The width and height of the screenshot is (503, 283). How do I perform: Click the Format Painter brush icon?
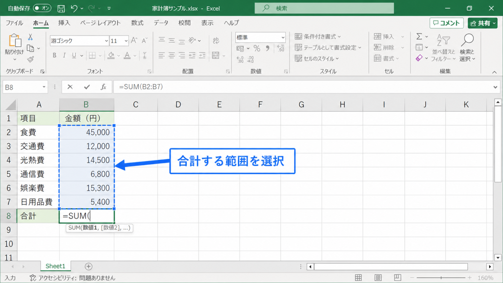pos(30,59)
